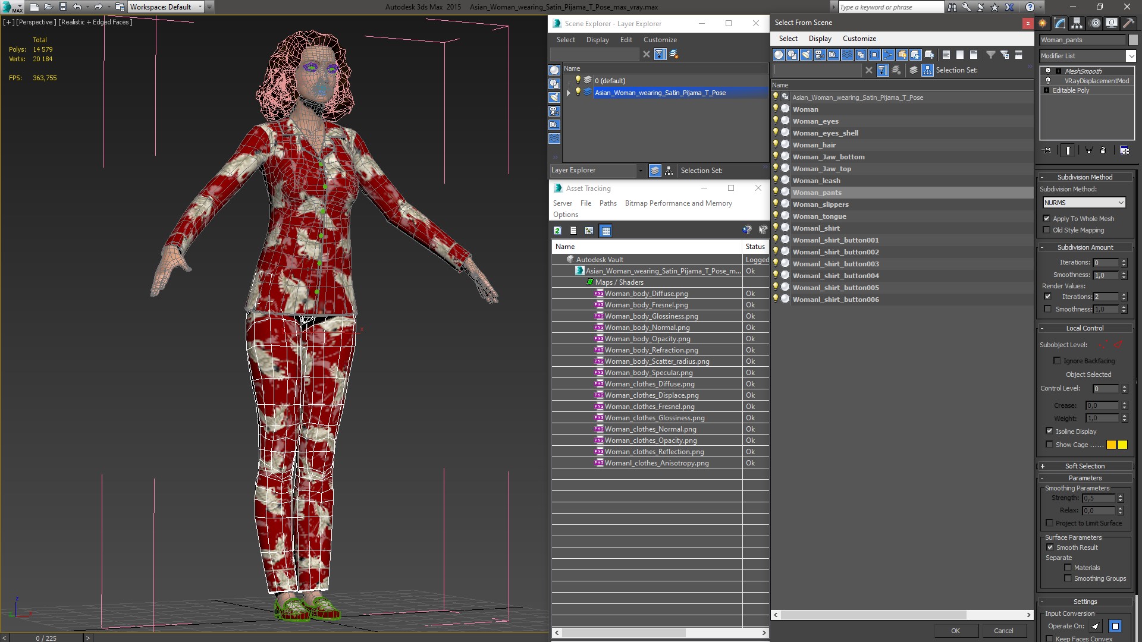1142x642 pixels.
Task: Select Table View icon in Asset Tracking
Action: click(605, 231)
